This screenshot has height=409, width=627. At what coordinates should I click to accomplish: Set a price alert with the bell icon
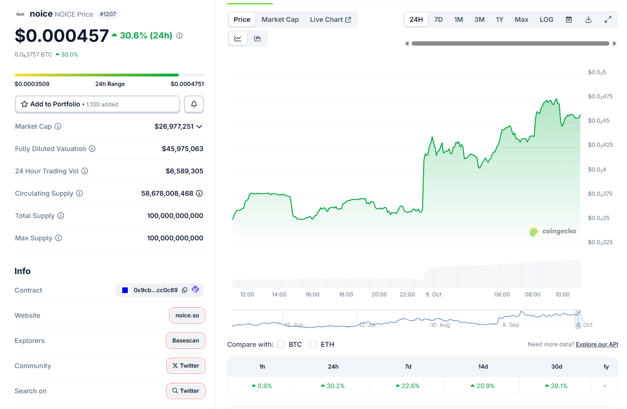[193, 104]
